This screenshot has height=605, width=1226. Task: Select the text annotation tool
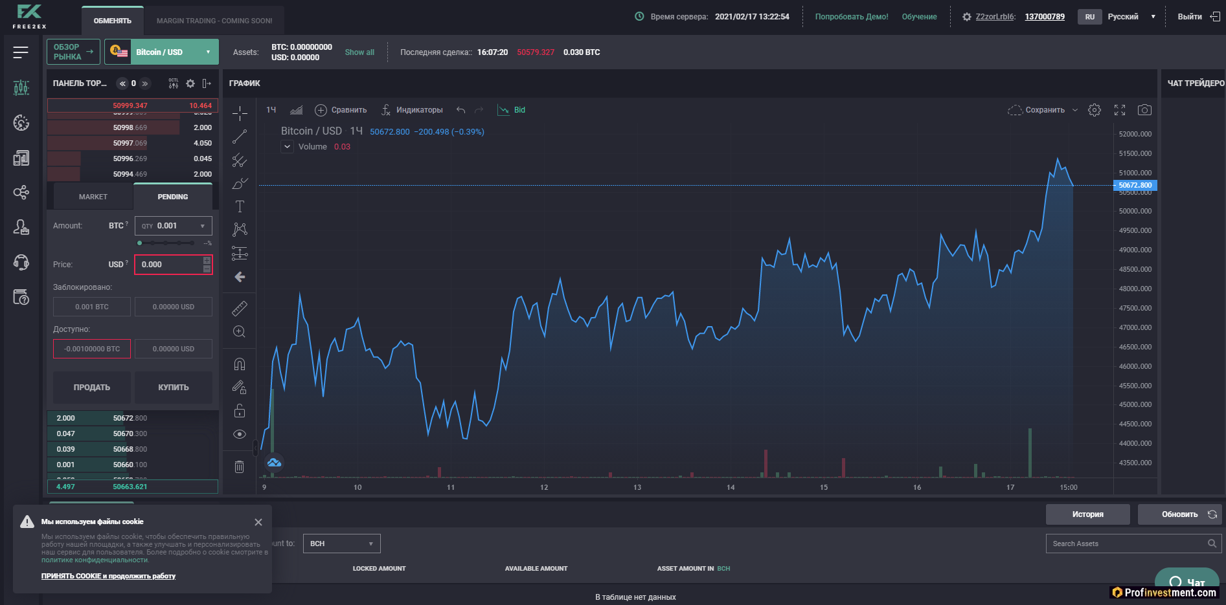pyautogui.click(x=240, y=206)
